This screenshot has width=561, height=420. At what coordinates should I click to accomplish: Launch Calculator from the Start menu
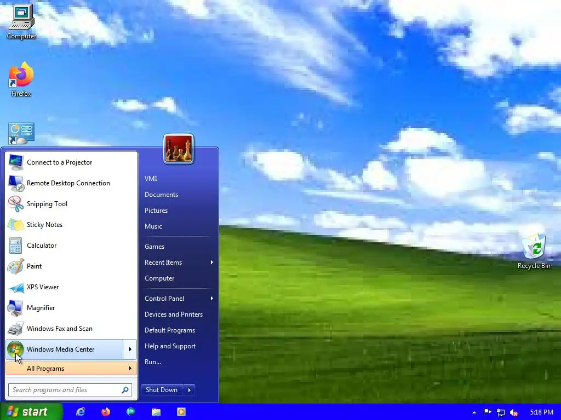point(71,246)
